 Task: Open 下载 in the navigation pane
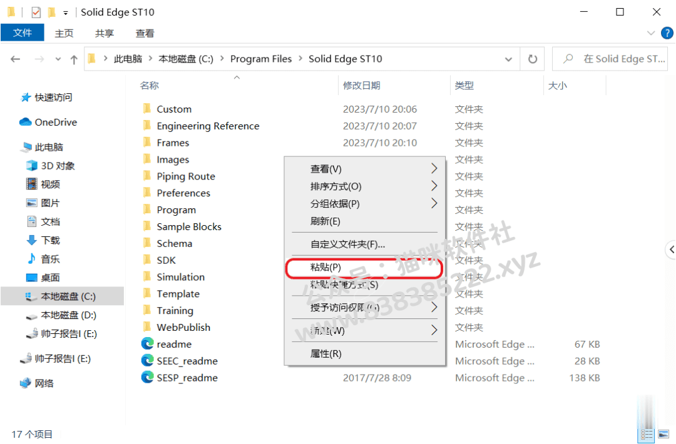coord(50,240)
